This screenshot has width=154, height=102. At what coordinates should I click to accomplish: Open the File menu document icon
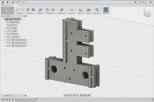(7, 2)
